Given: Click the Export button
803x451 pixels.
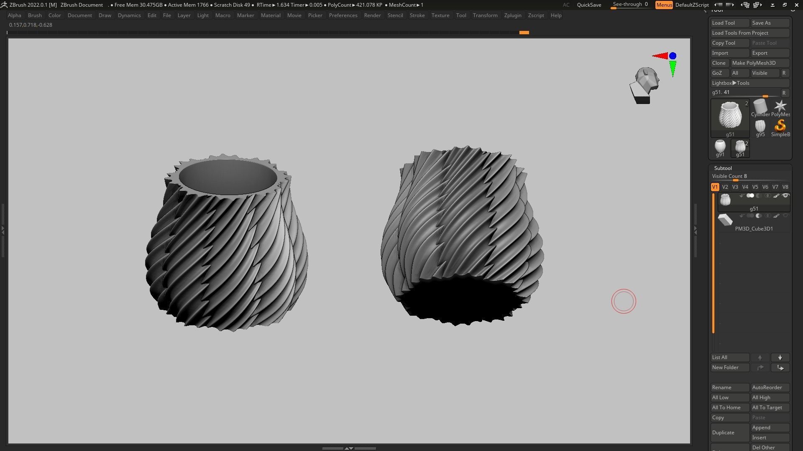Looking at the screenshot, I should click(770, 53).
